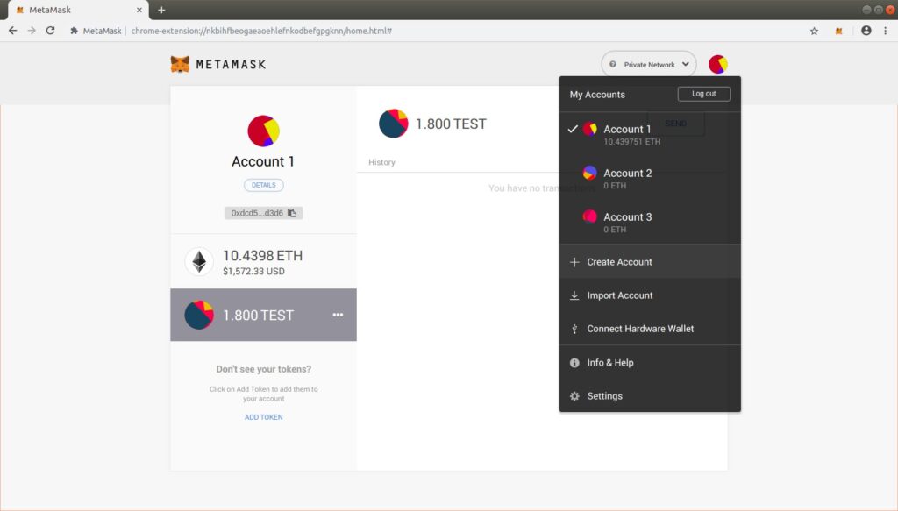Open the Chrome profile icon
898x511 pixels.
(x=866, y=31)
